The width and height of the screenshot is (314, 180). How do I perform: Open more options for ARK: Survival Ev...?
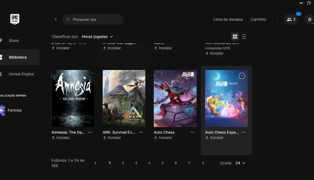pos(141,132)
